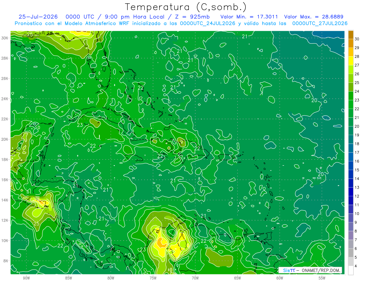This screenshot has width=365, height=282.
Task: Click the "SisTT" logo text
Action: click(289, 270)
